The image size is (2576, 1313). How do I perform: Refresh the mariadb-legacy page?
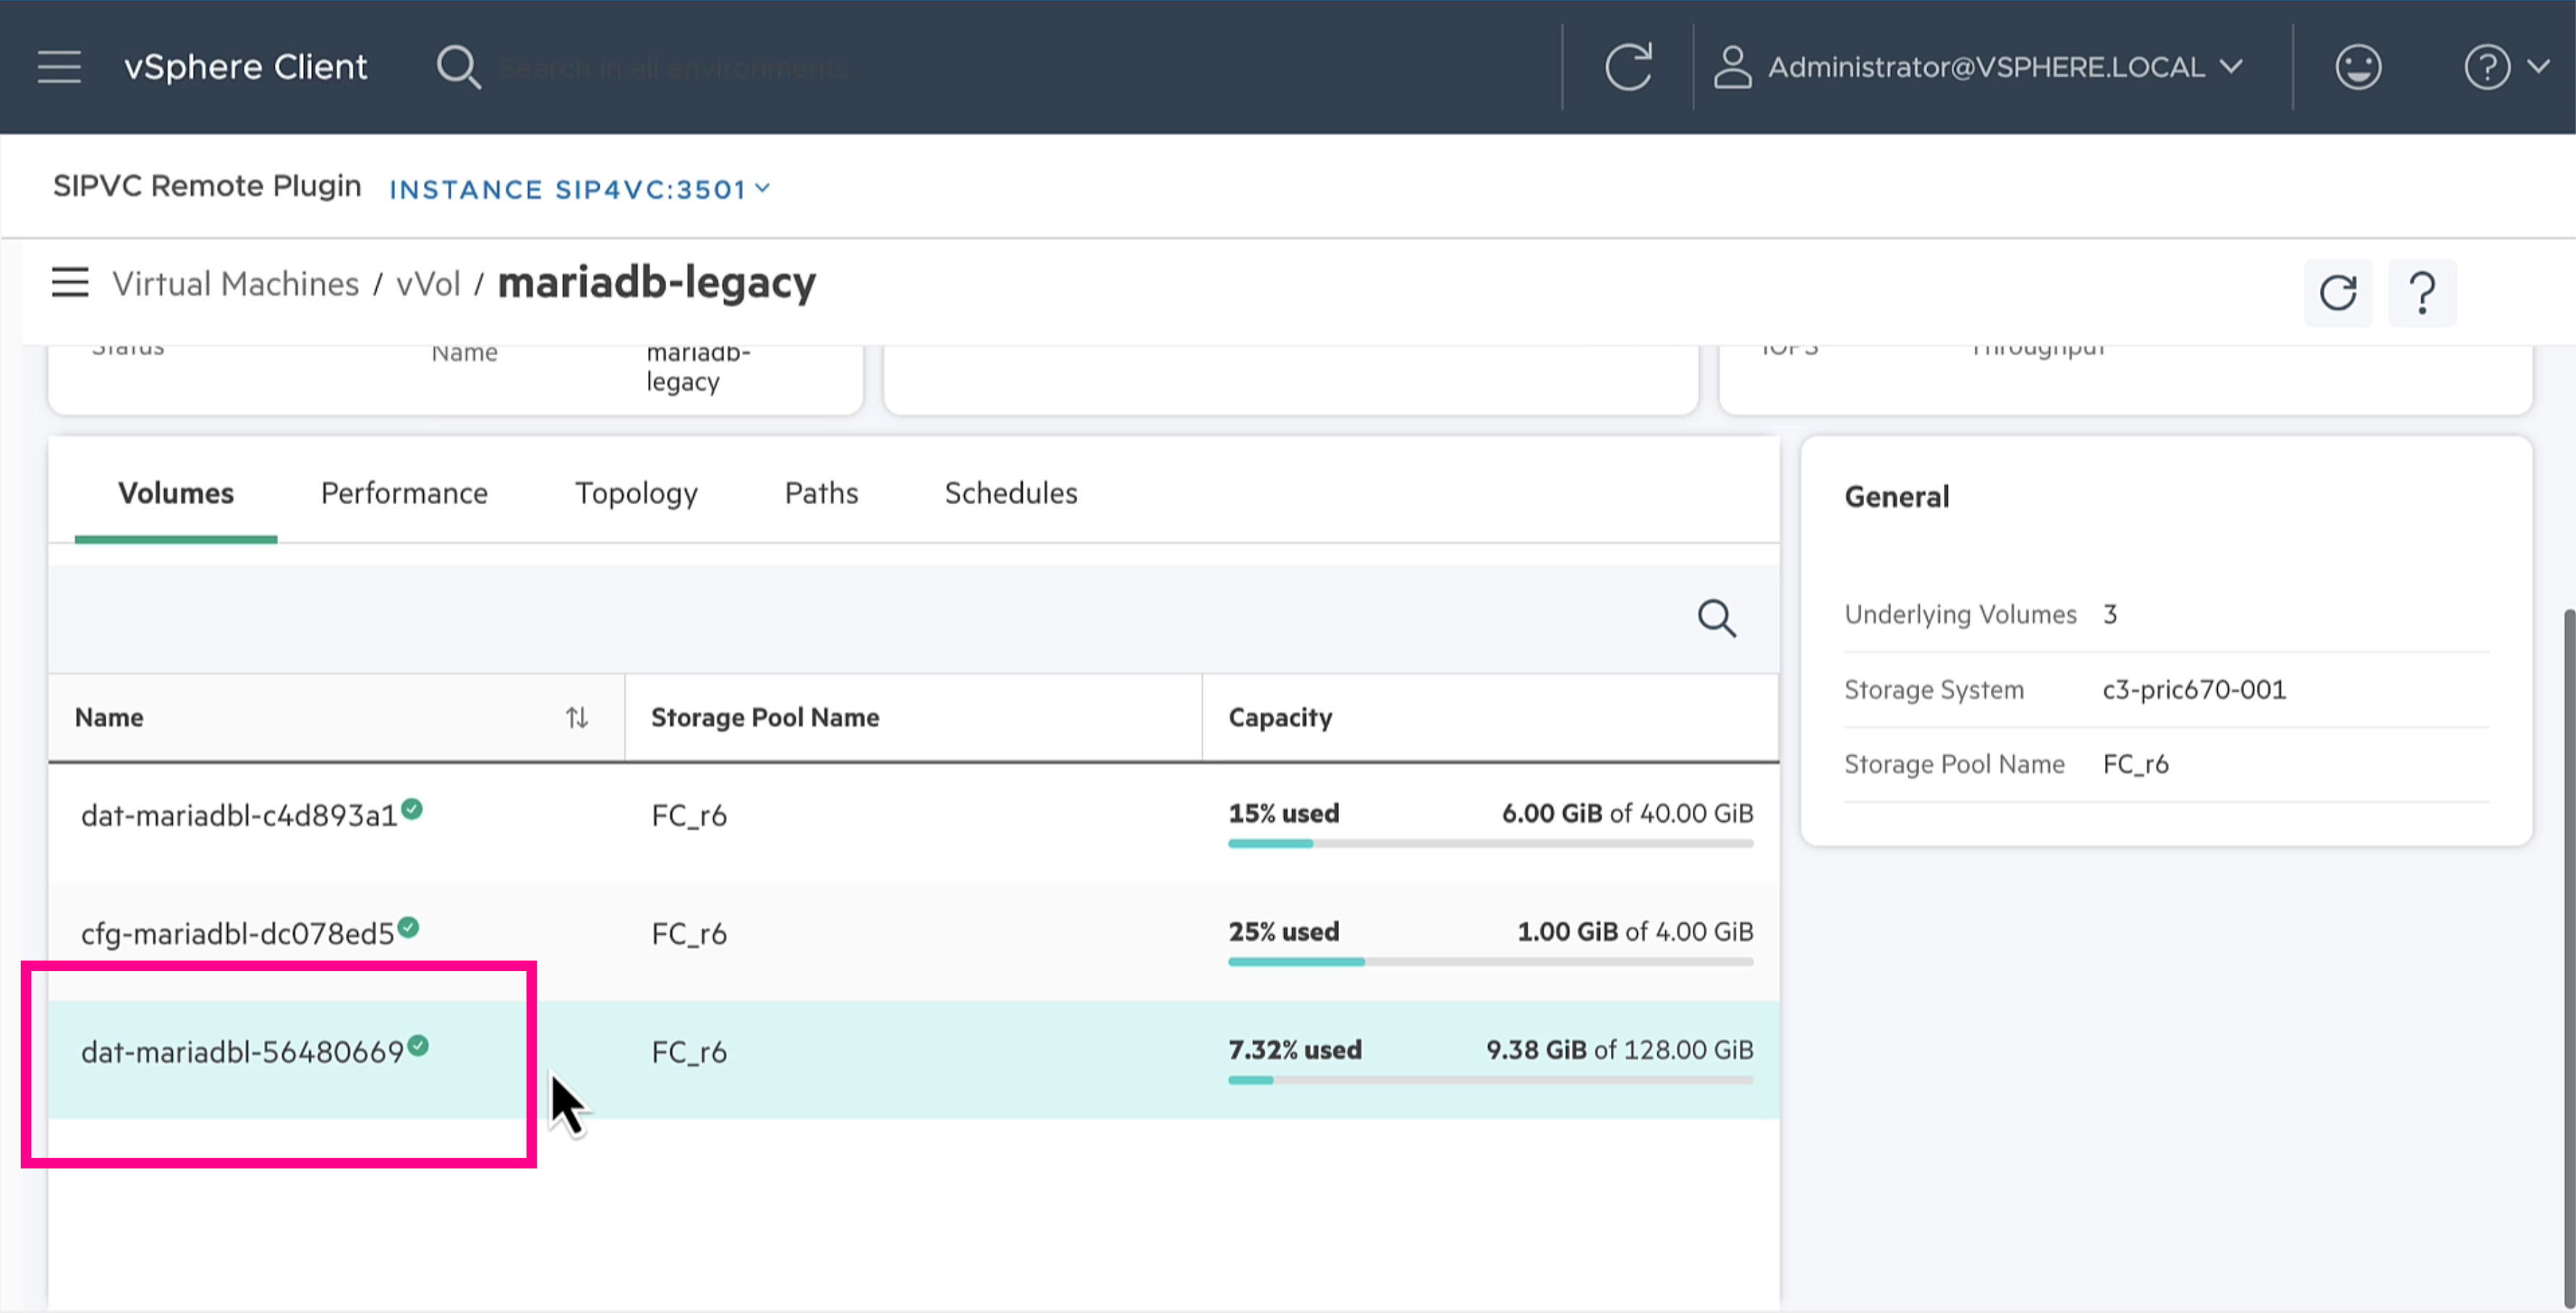(x=2338, y=293)
